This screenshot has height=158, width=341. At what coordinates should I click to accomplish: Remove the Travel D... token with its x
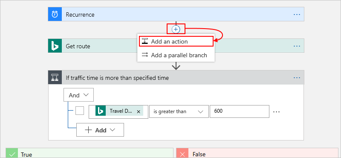pyautogui.click(x=139, y=111)
